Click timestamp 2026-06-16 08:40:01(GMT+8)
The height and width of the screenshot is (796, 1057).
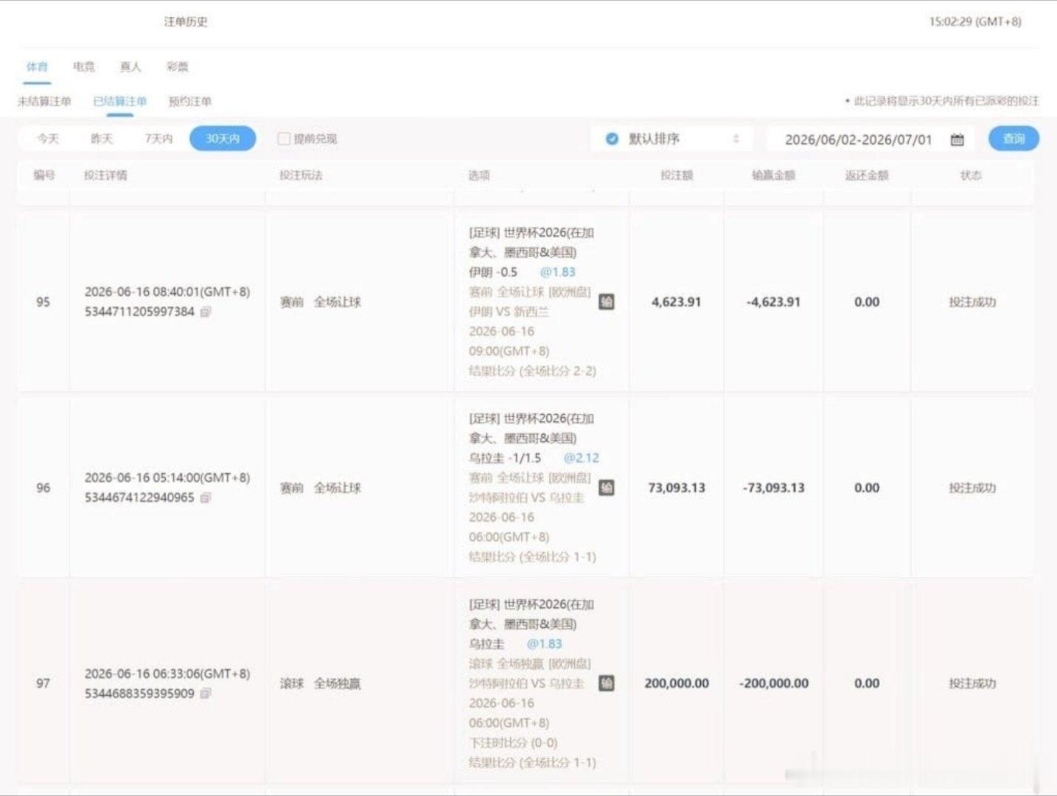167,292
